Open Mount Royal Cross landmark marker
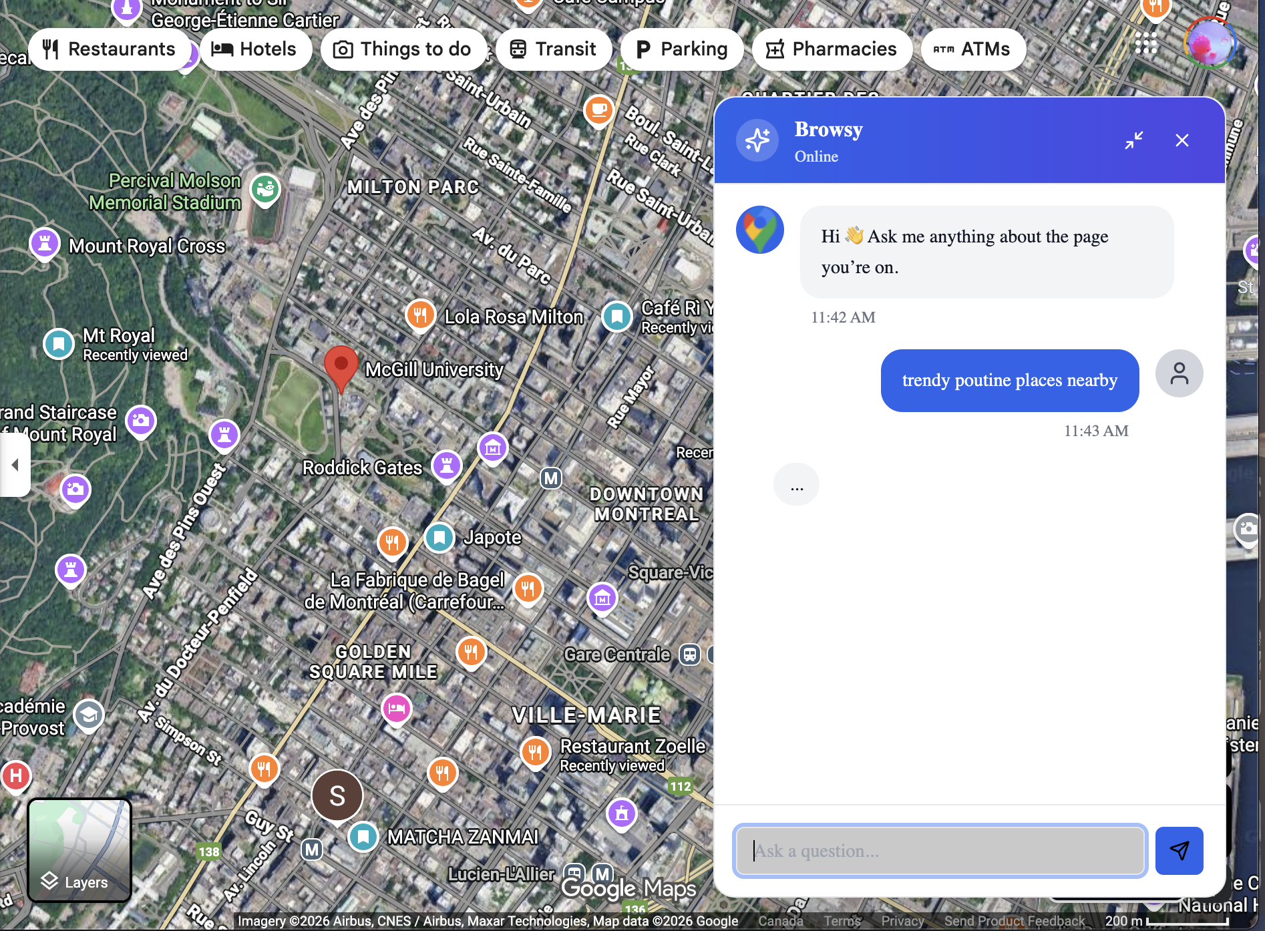 click(45, 244)
